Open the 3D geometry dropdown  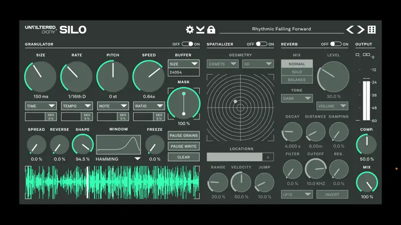pos(258,64)
